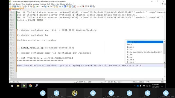Click 'Normal text file' status field
175x98 pixels.
(14, 82)
